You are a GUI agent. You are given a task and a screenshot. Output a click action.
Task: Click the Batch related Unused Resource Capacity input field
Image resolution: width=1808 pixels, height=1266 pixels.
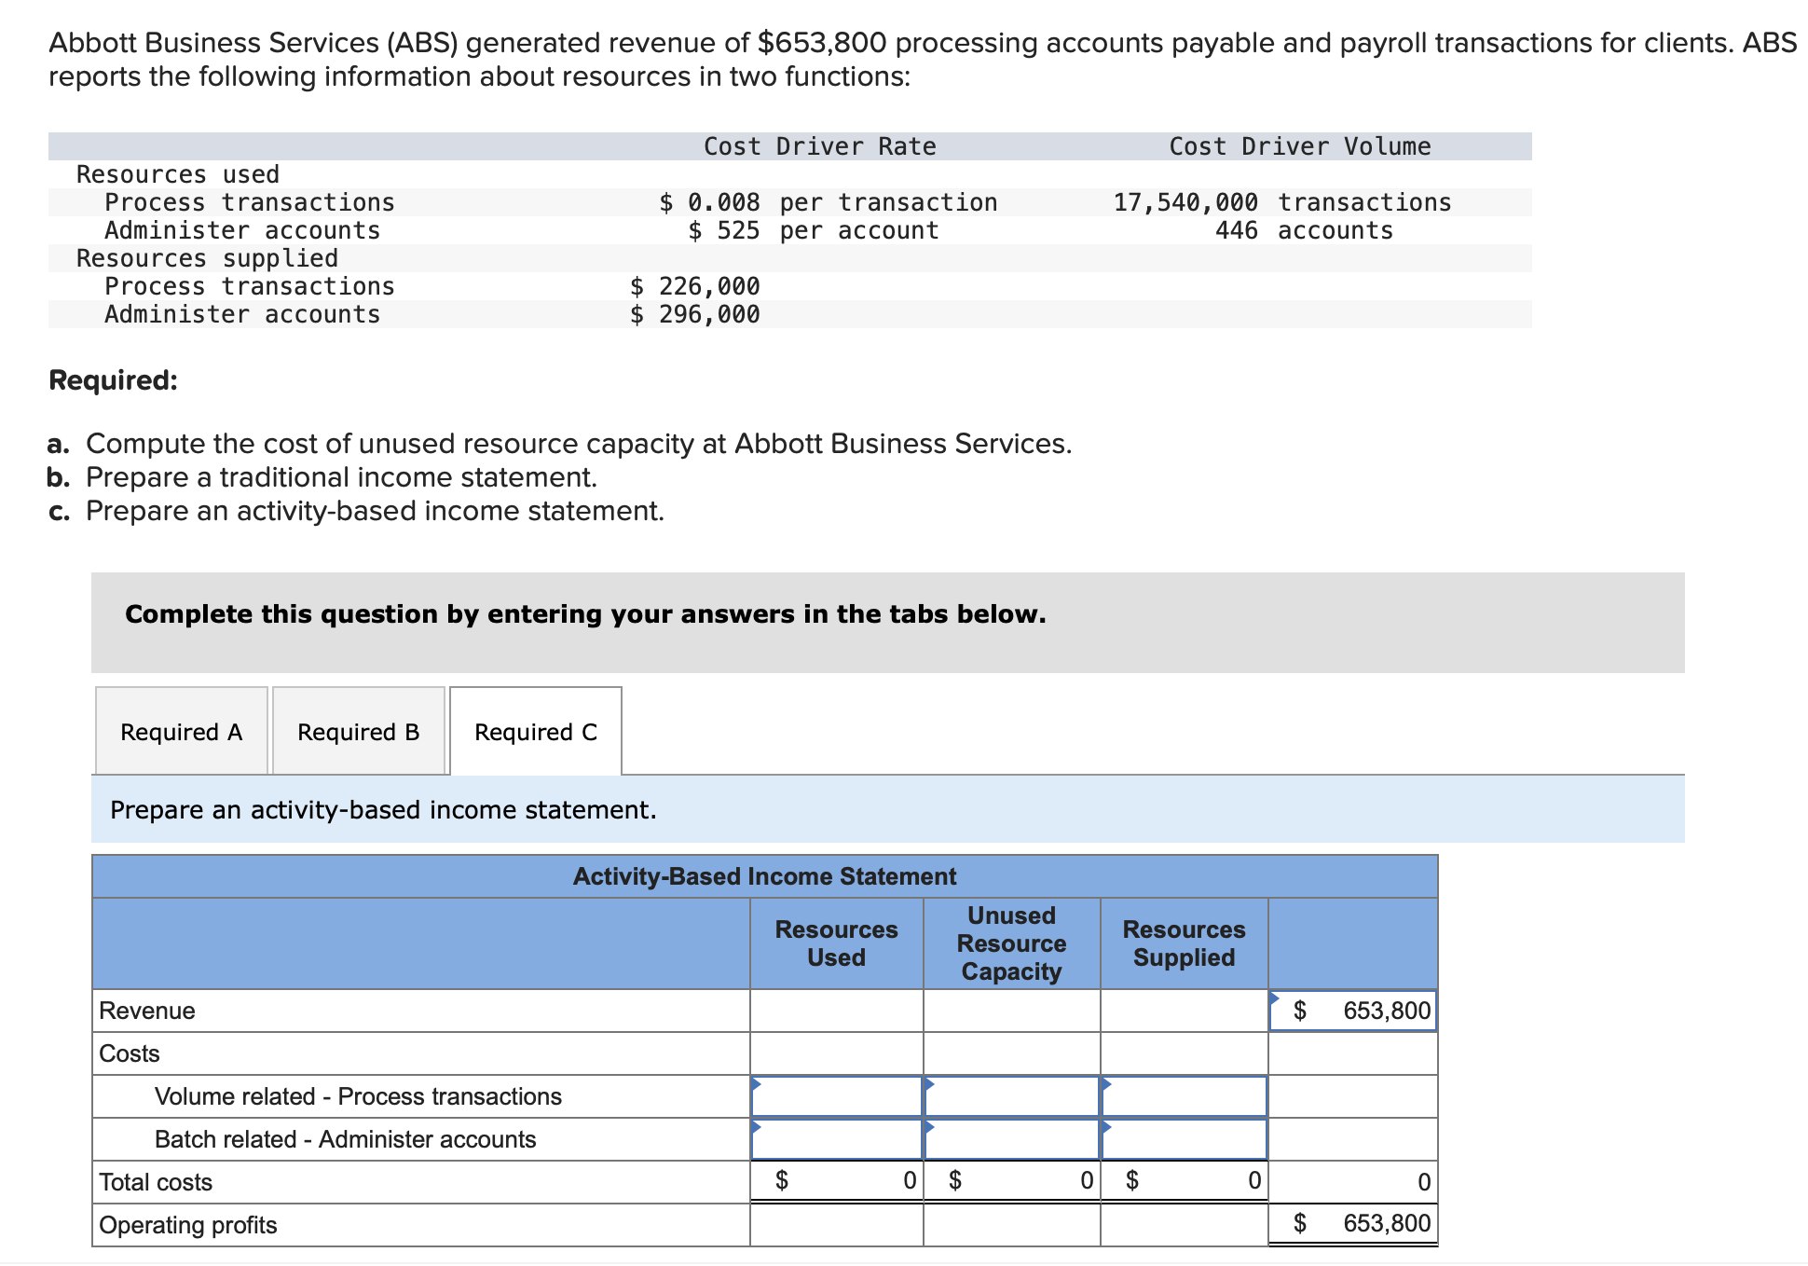pyautogui.click(x=1010, y=1139)
